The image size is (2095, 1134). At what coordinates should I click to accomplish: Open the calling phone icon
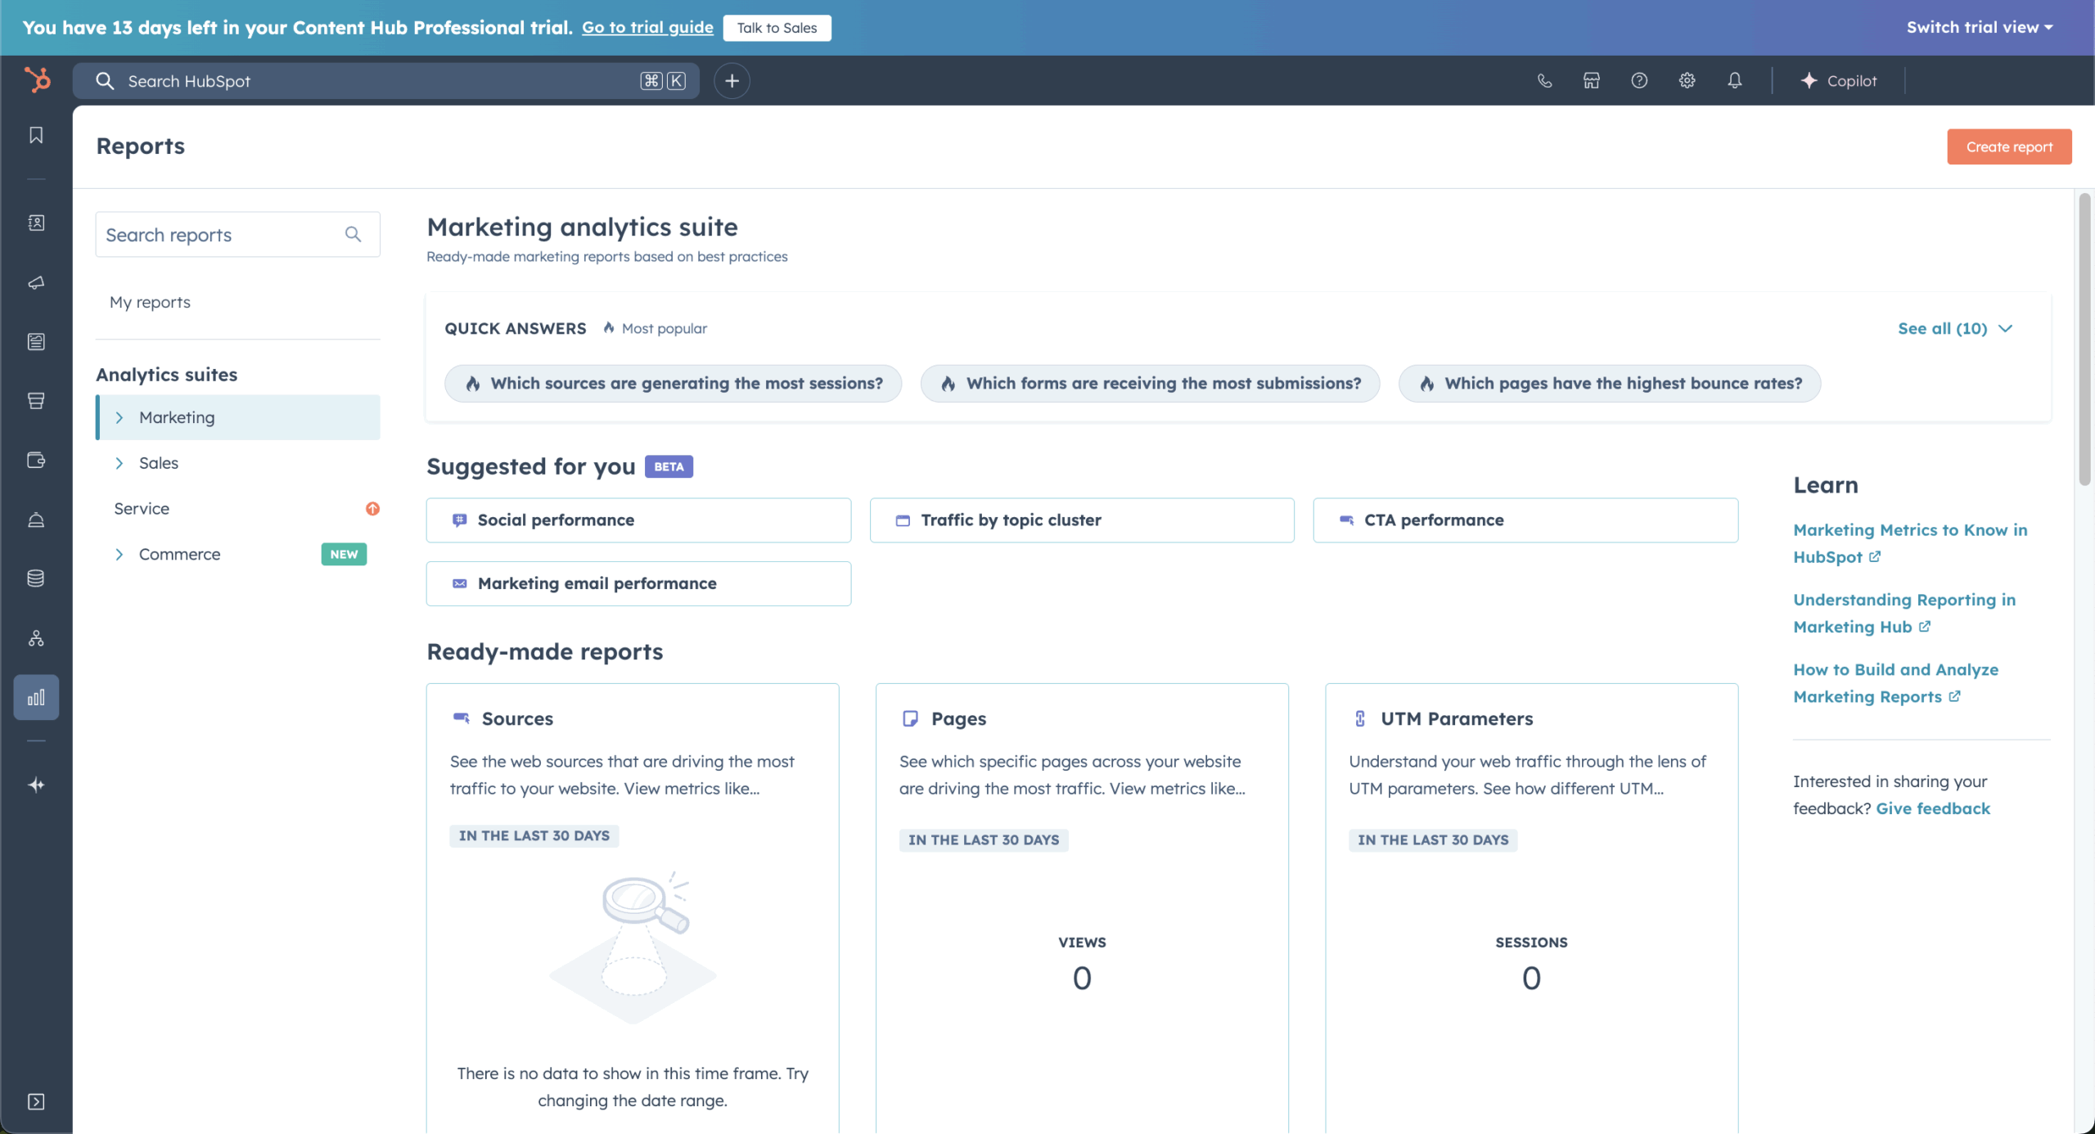point(1544,80)
